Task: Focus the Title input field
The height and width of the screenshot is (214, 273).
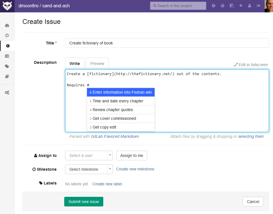Action: pyautogui.click(x=167, y=43)
